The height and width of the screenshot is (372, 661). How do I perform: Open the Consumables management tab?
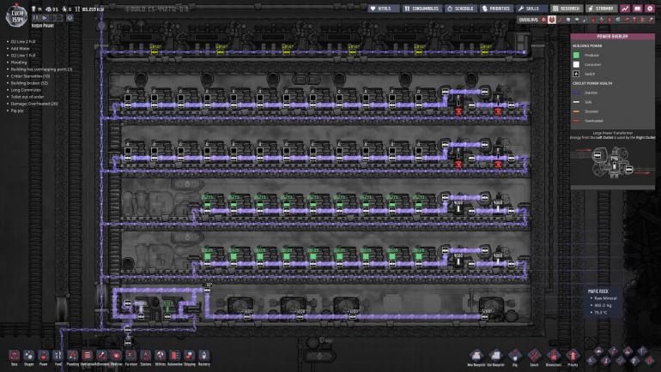click(x=421, y=9)
